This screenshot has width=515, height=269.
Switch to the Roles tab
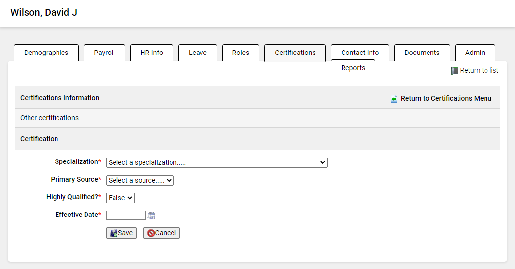click(x=240, y=53)
